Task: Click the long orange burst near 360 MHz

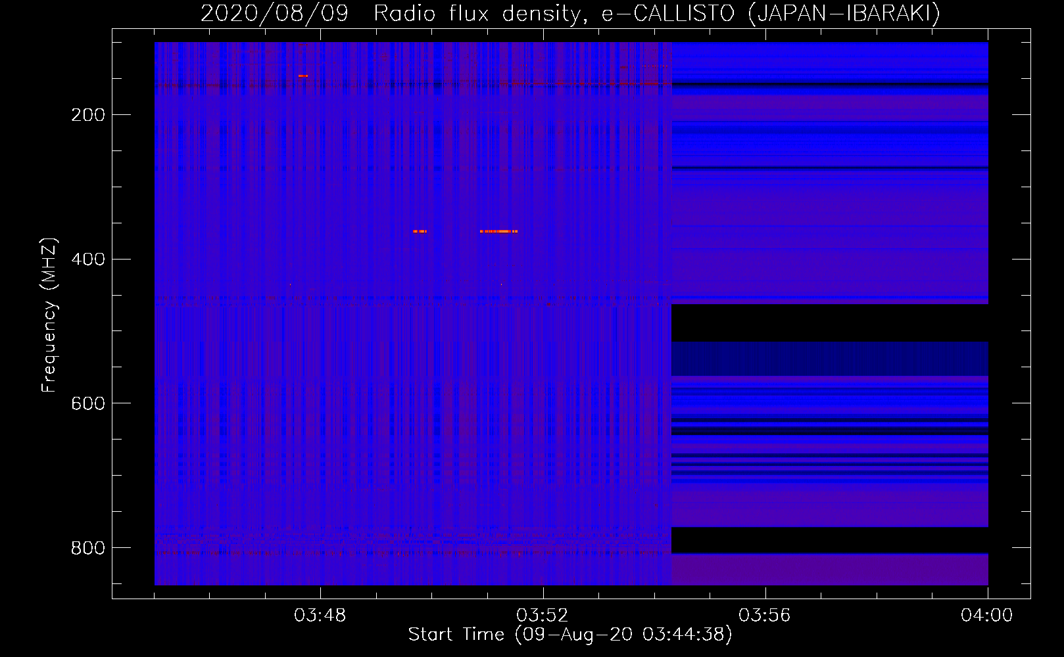Action: click(498, 231)
